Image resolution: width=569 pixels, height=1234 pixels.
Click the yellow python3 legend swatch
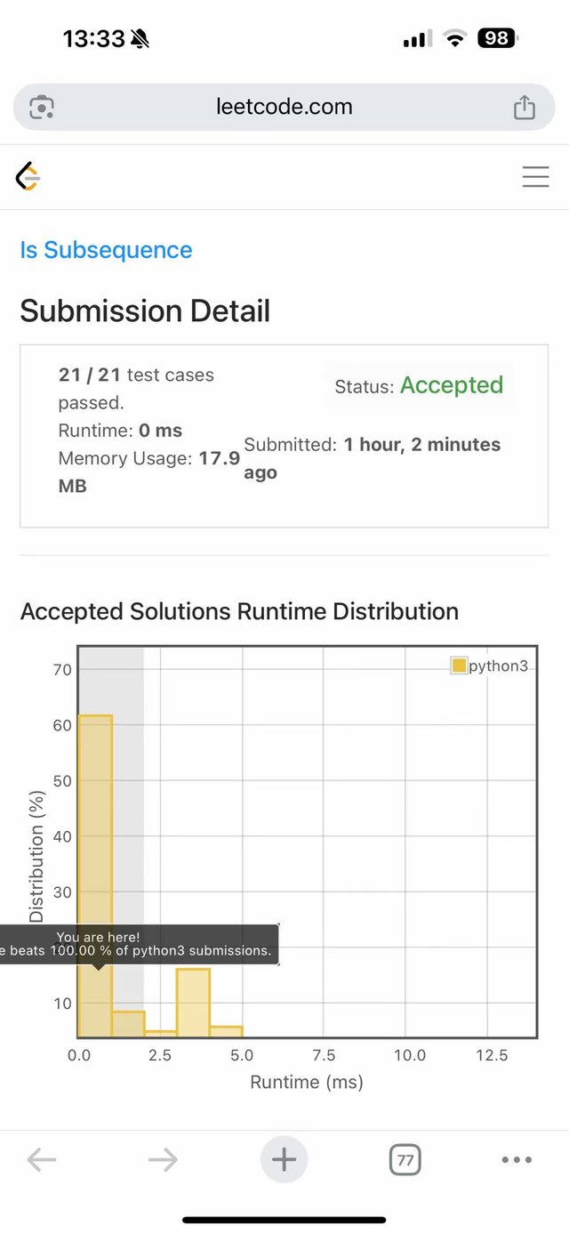click(459, 665)
